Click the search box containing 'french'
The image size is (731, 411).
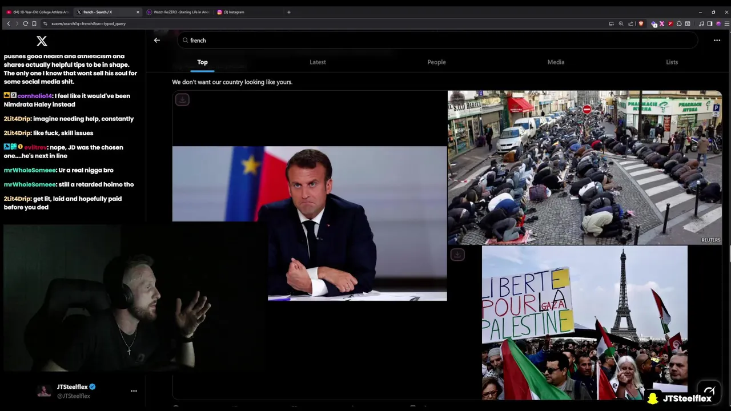tap(437, 40)
